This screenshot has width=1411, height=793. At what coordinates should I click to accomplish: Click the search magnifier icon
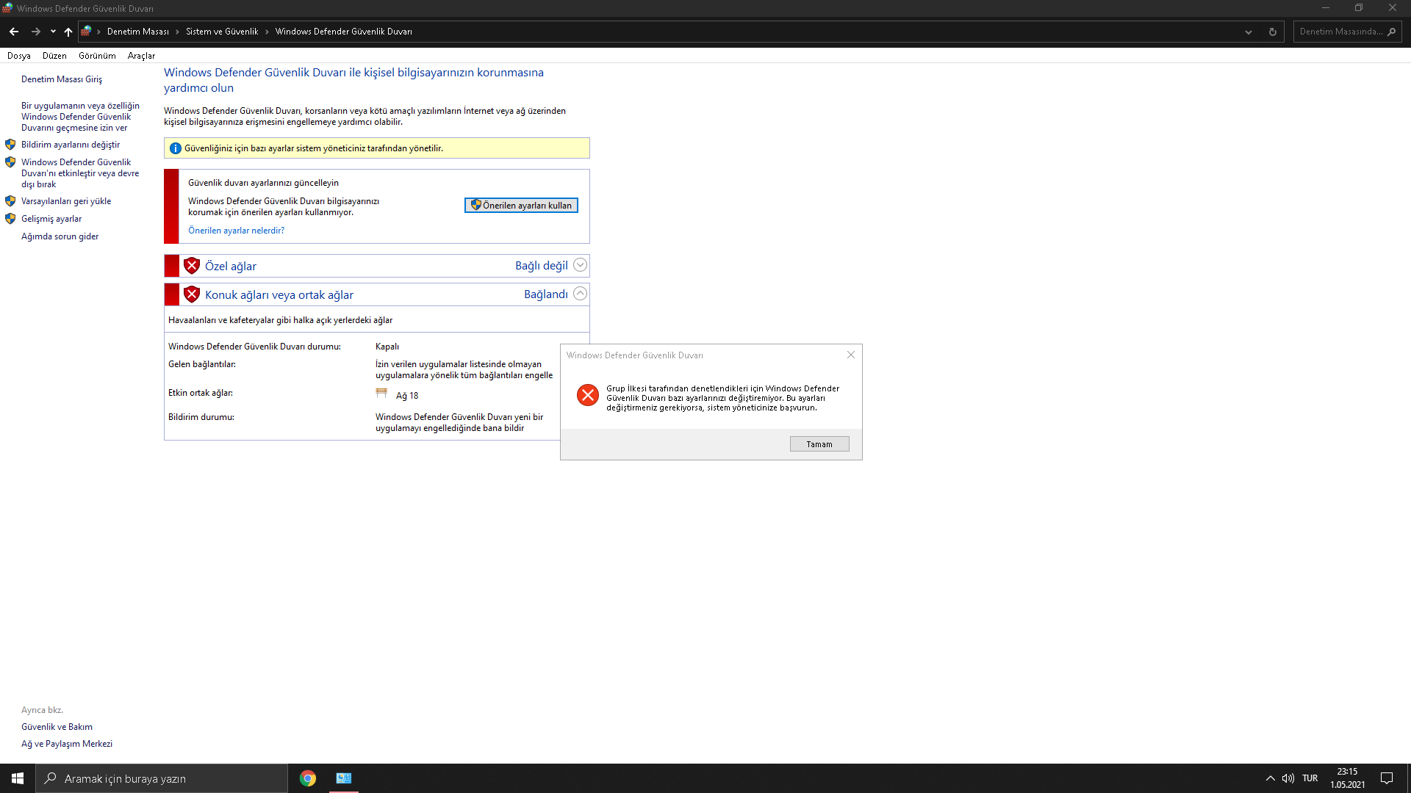pyautogui.click(x=1391, y=32)
